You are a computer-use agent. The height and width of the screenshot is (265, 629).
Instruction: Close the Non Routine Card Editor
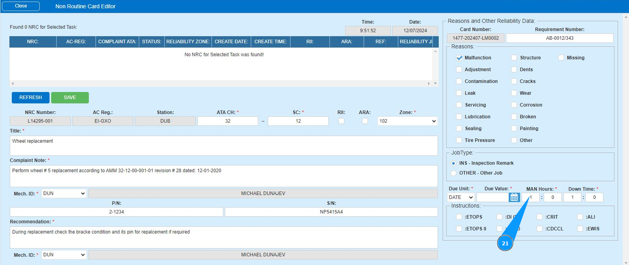click(21, 6)
